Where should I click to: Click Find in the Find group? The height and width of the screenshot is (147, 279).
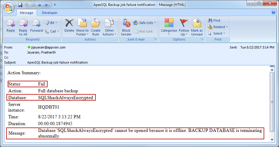pyautogui.click(x=214, y=20)
